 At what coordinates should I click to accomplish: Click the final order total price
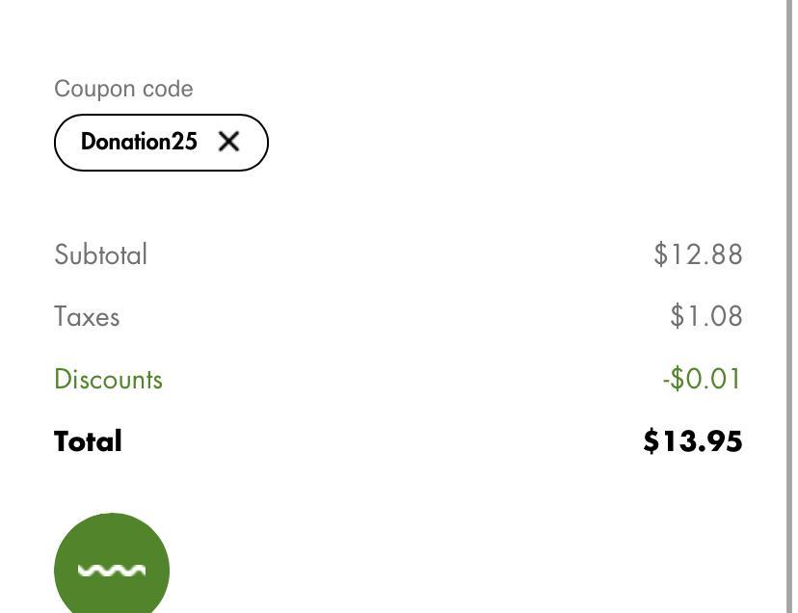point(692,441)
